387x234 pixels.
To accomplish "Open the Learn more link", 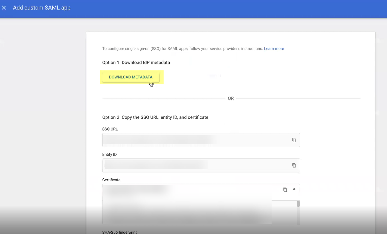I will tap(274, 49).
